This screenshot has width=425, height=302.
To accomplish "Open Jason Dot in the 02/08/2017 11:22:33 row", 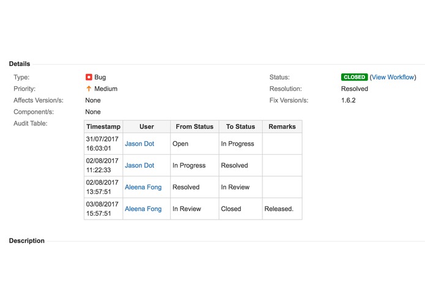I will tap(139, 166).
